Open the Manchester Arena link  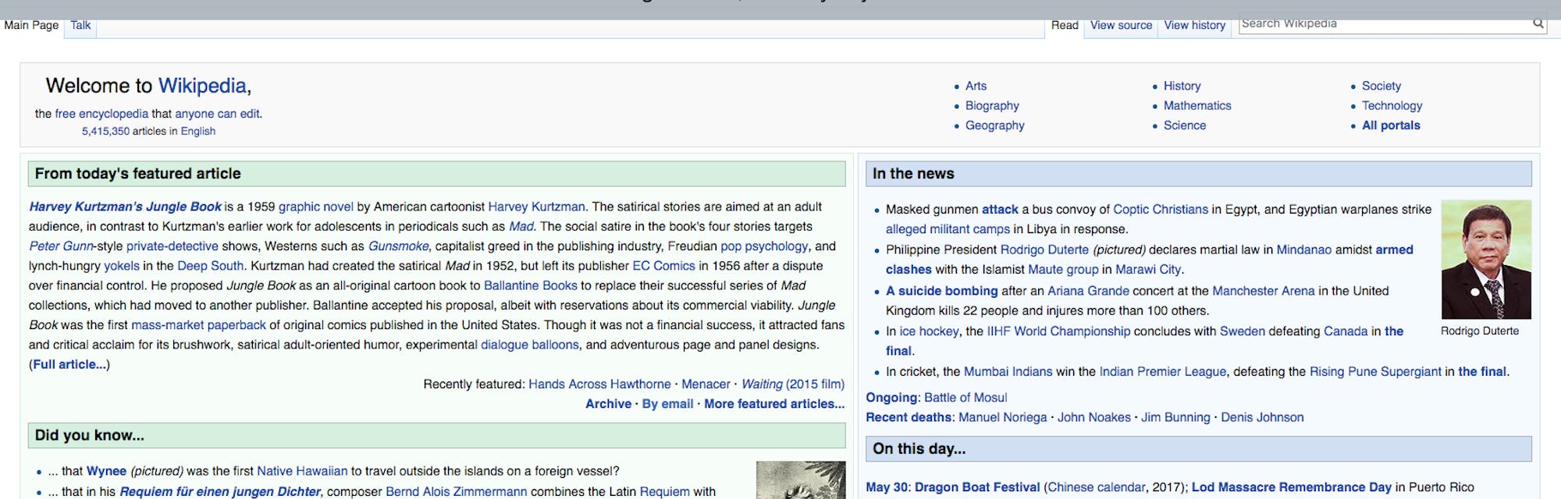click(x=1264, y=292)
